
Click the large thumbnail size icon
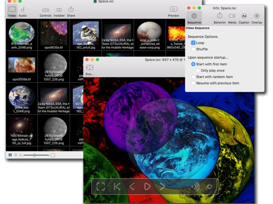click(x=53, y=155)
